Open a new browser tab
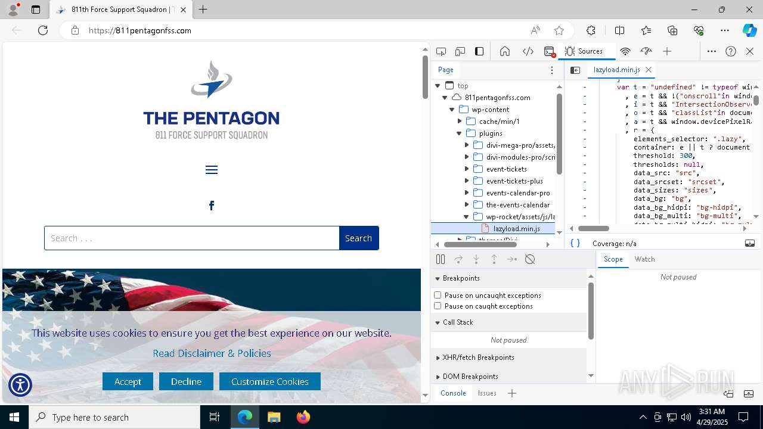This screenshot has height=429, width=763. tap(203, 10)
